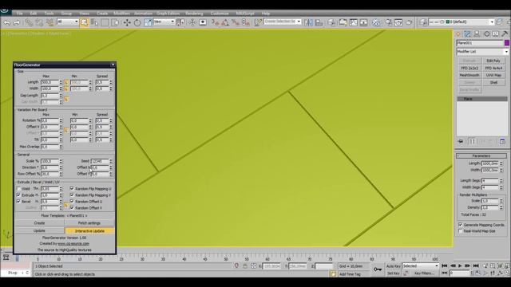This screenshot has width=511, height=287.
Task: Click the Mirror tool icon
Action: point(309,22)
